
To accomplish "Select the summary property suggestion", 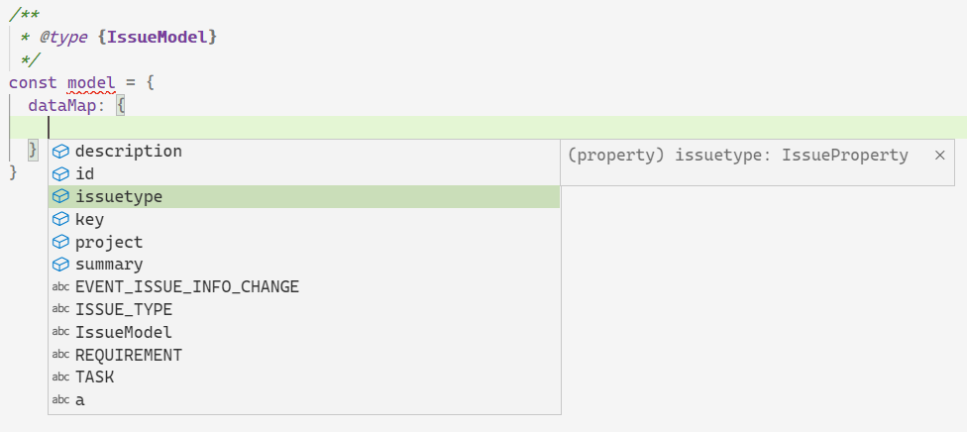I will pos(109,266).
